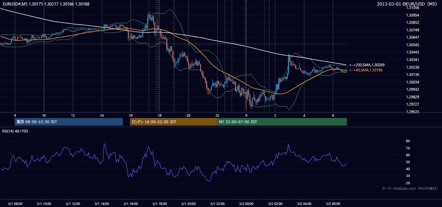Image resolution: width=442 pixels, height=207 pixels.
Task: Click price axis label 1.29932
Action: (x=413, y=89)
